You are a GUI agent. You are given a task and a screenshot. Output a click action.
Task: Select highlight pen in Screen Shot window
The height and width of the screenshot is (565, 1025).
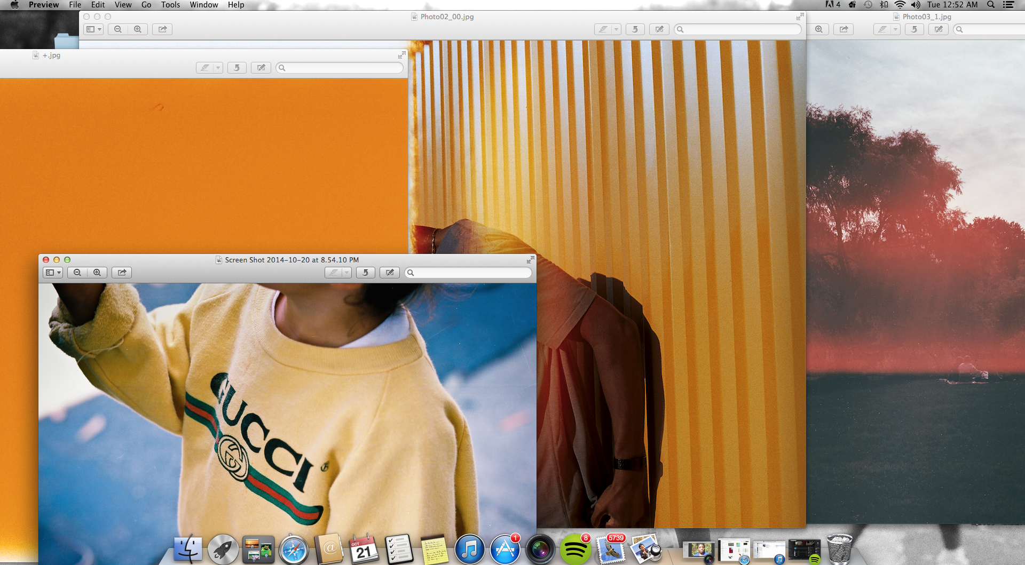tap(334, 273)
